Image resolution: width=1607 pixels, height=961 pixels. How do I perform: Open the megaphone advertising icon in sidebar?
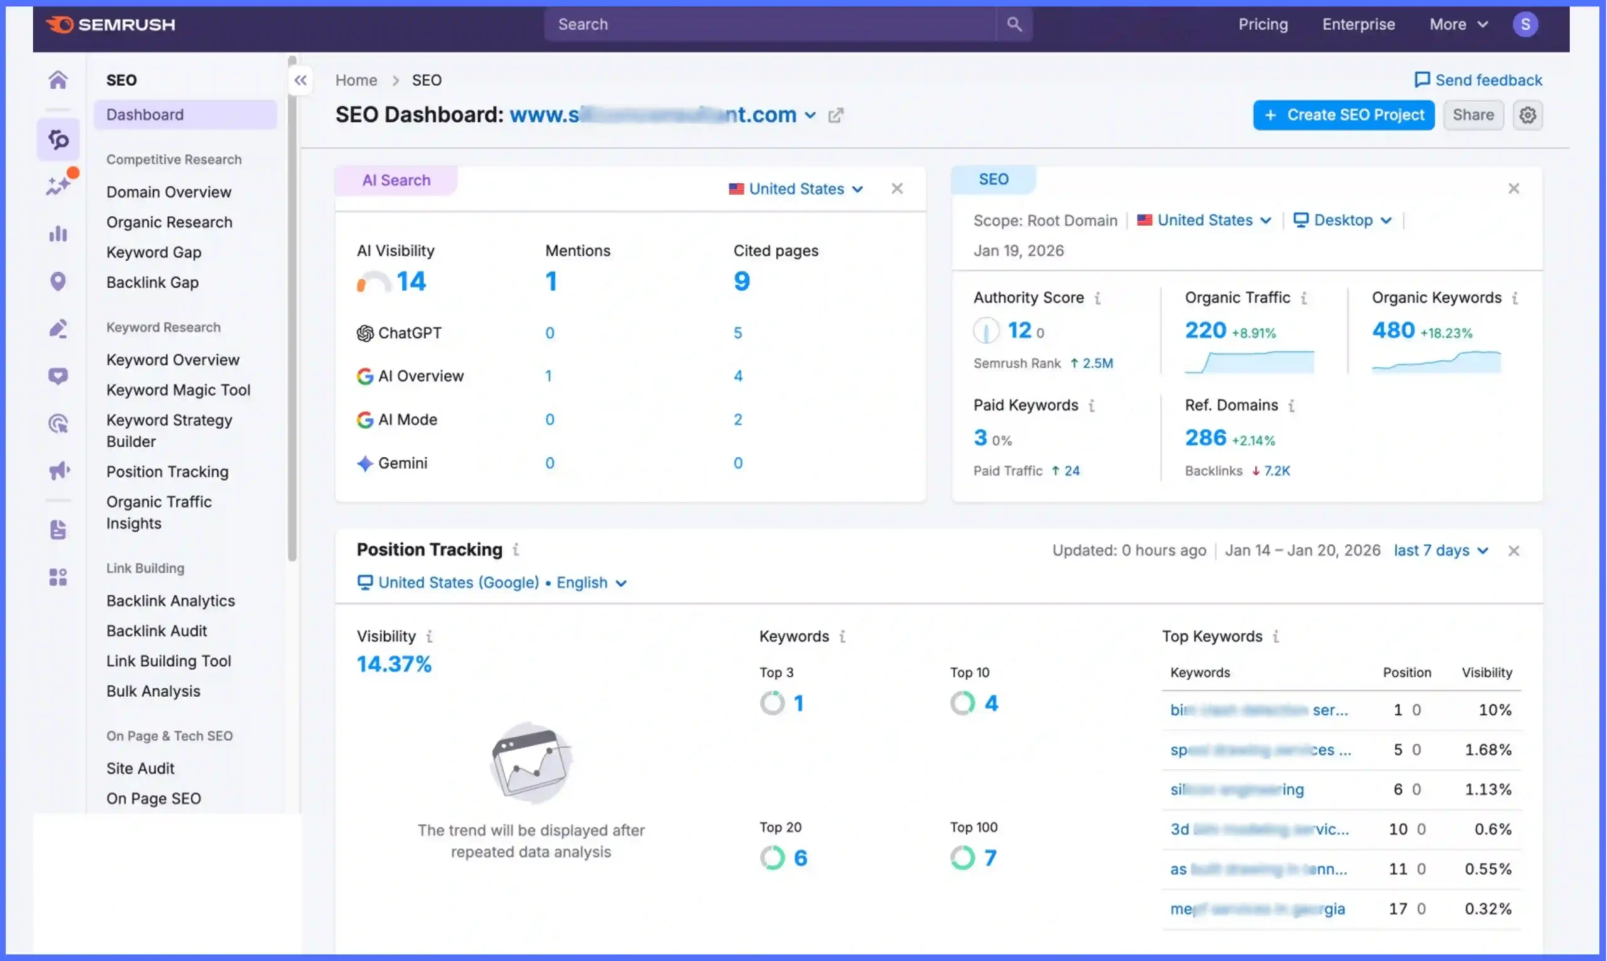click(58, 470)
